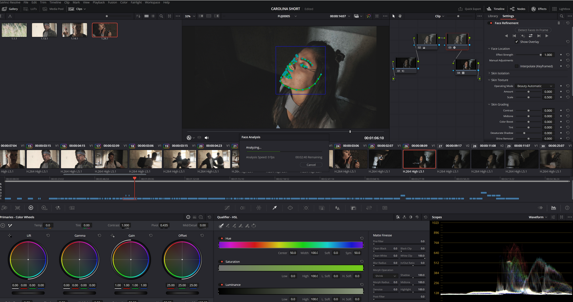573x302 pixels.
Task: Click the Gamma color wheel
Action: 80,260
